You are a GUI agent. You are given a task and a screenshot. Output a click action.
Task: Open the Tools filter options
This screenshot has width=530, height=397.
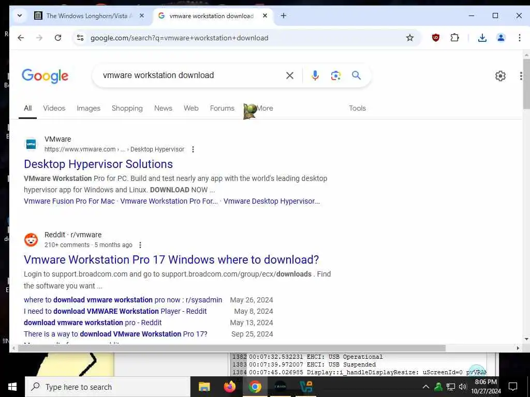tap(357, 109)
